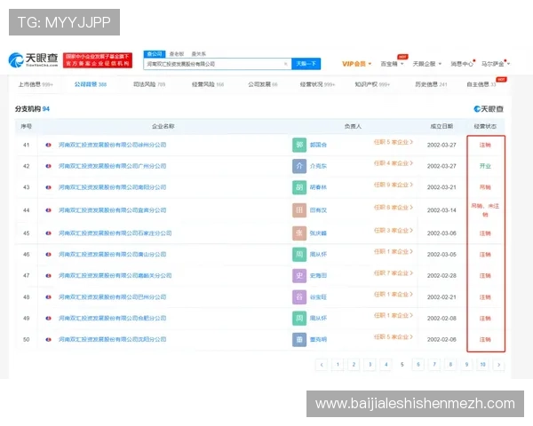Click the company logo icon in row 45
Screen dimensions: 533x426
pos(48,233)
